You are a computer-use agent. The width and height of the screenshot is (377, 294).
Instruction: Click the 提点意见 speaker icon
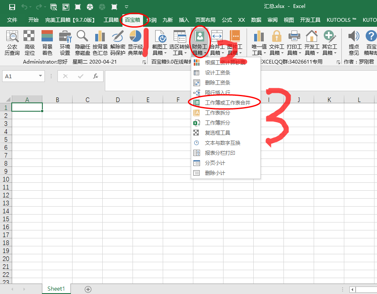click(x=354, y=43)
